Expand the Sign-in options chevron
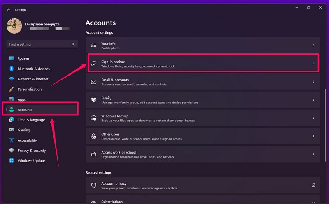 313,64
